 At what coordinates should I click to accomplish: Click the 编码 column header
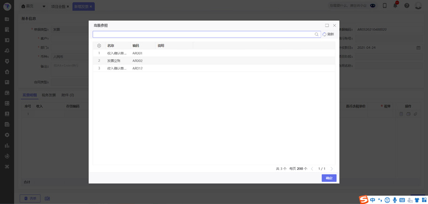136,46
